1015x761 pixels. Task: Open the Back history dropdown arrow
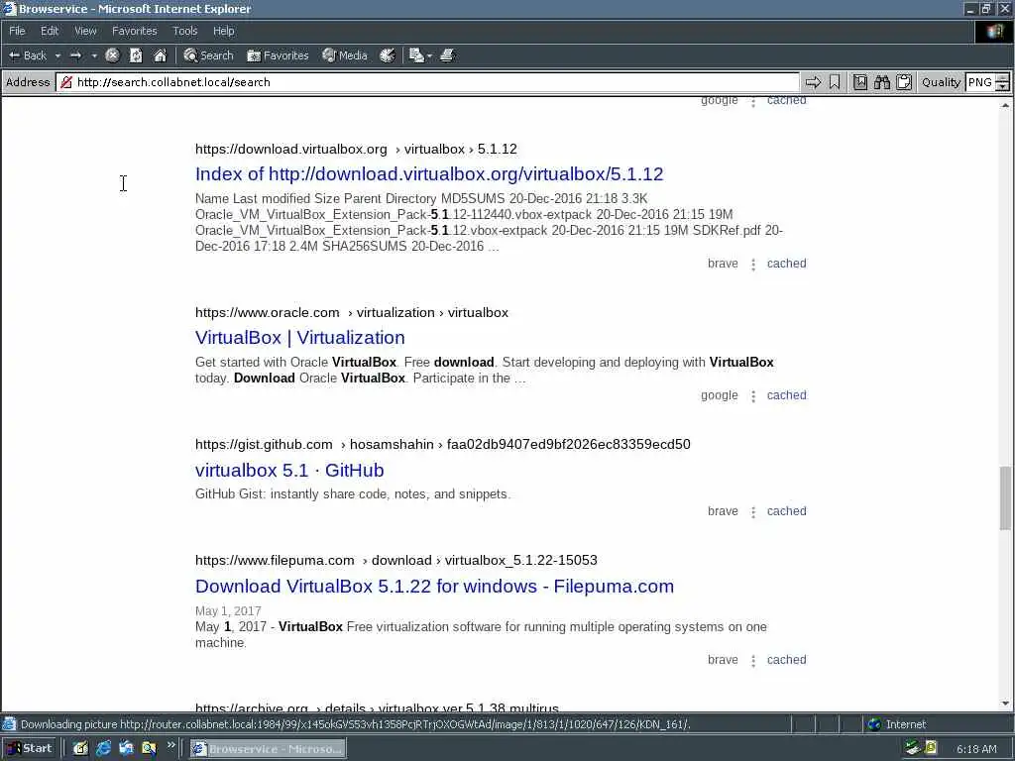click(57, 55)
